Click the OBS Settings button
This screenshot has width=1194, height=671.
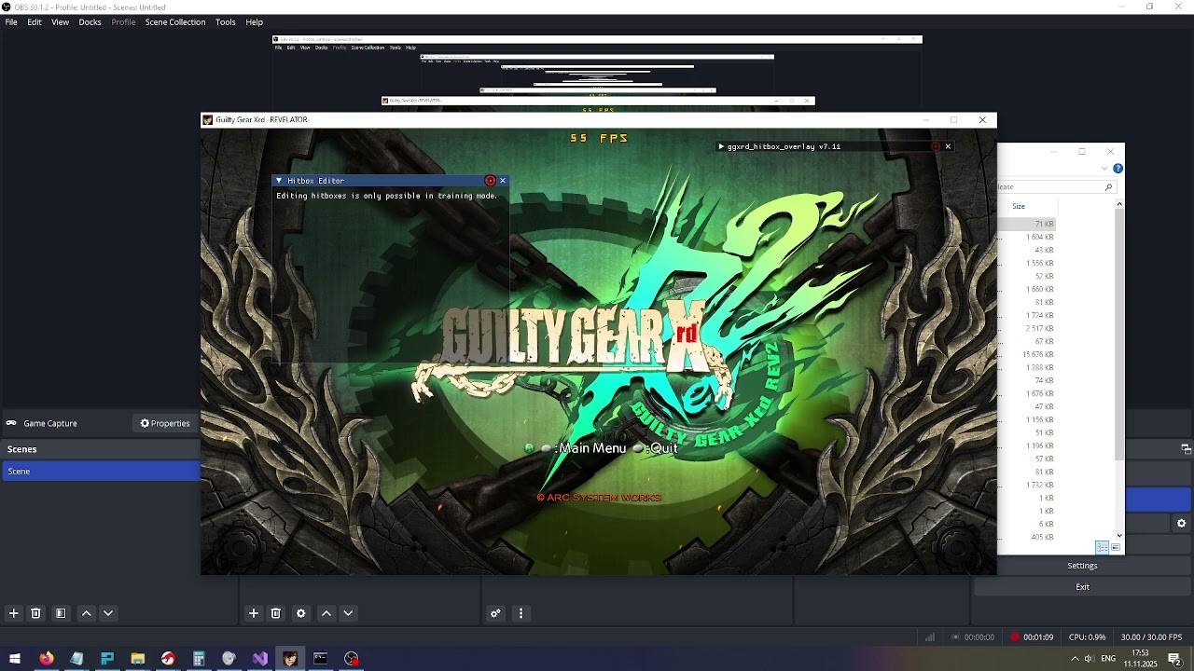pos(1082,566)
